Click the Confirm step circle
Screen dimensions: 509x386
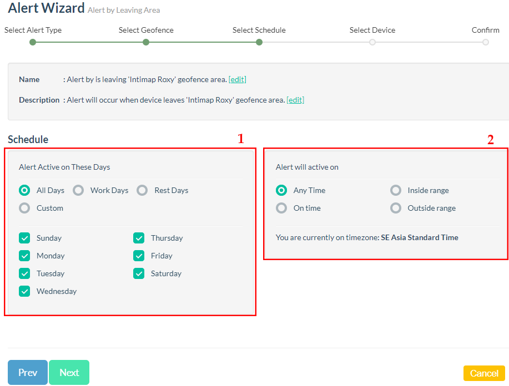pyautogui.click(x=486, y=42)
